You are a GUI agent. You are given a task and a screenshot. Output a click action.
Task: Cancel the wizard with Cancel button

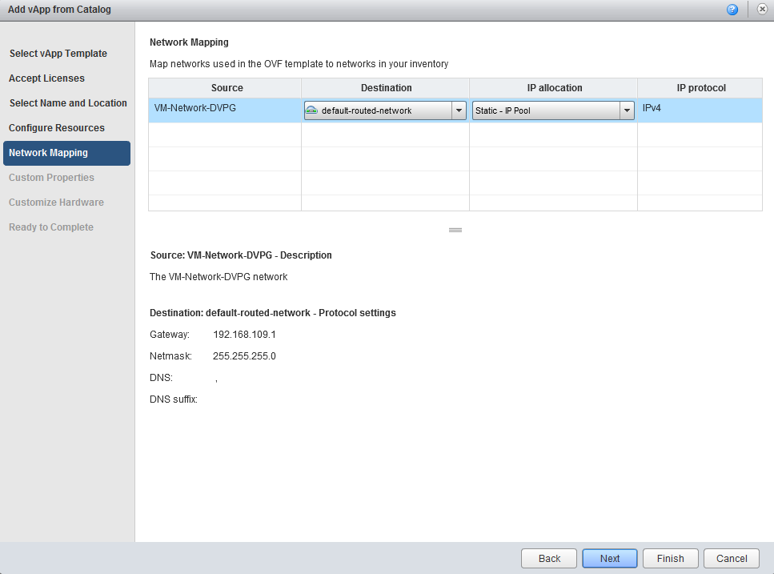pos(732,559)
